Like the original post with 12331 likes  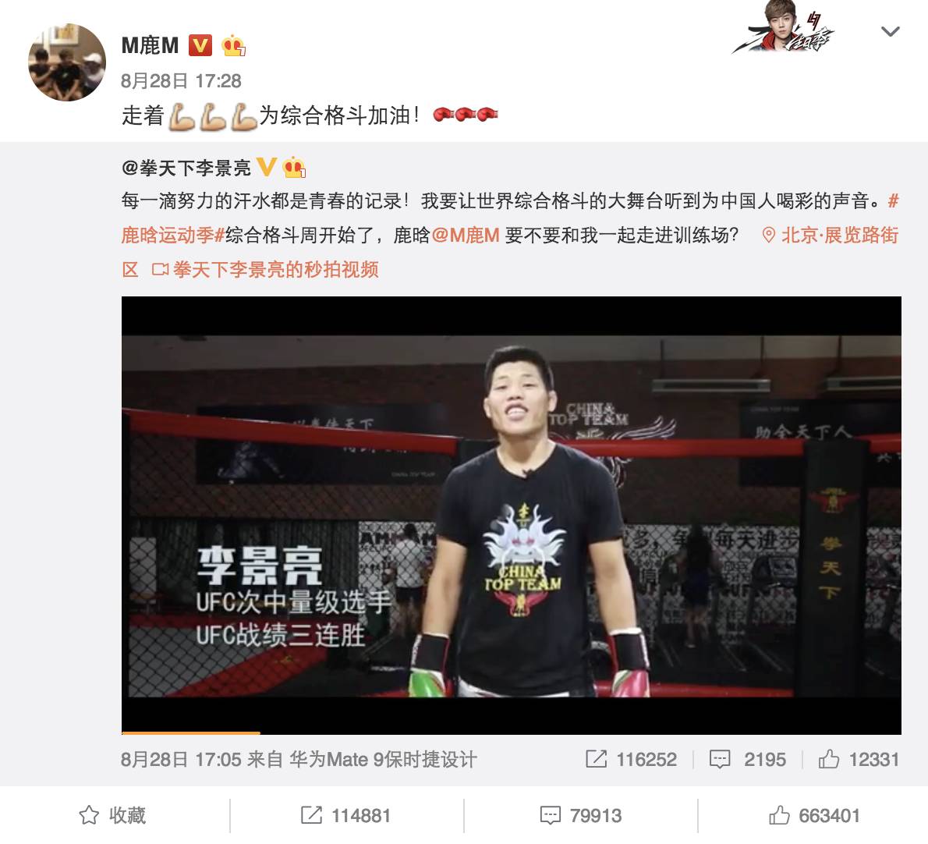(x=858, y=759)
